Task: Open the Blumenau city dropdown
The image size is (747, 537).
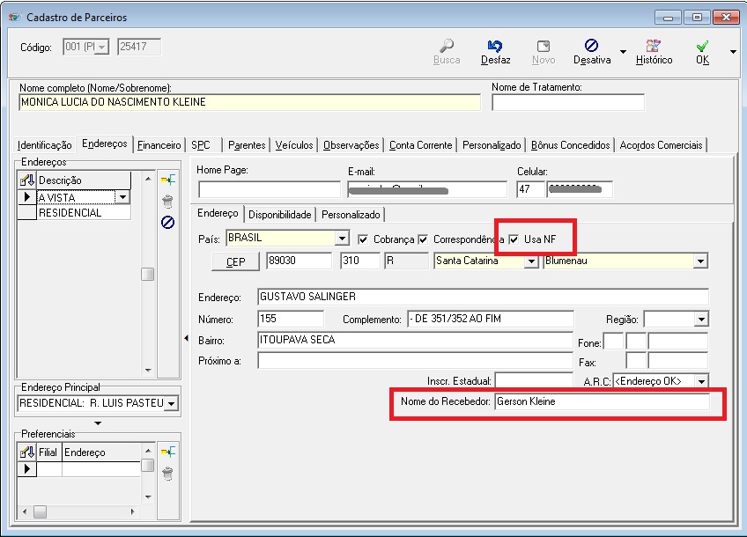Action: tap(700, 261)
